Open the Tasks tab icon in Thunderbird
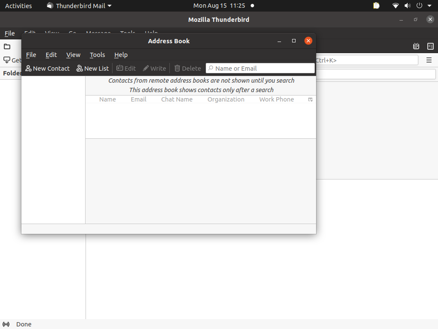This screenshot has width=438, height=329. coord(430,46)
